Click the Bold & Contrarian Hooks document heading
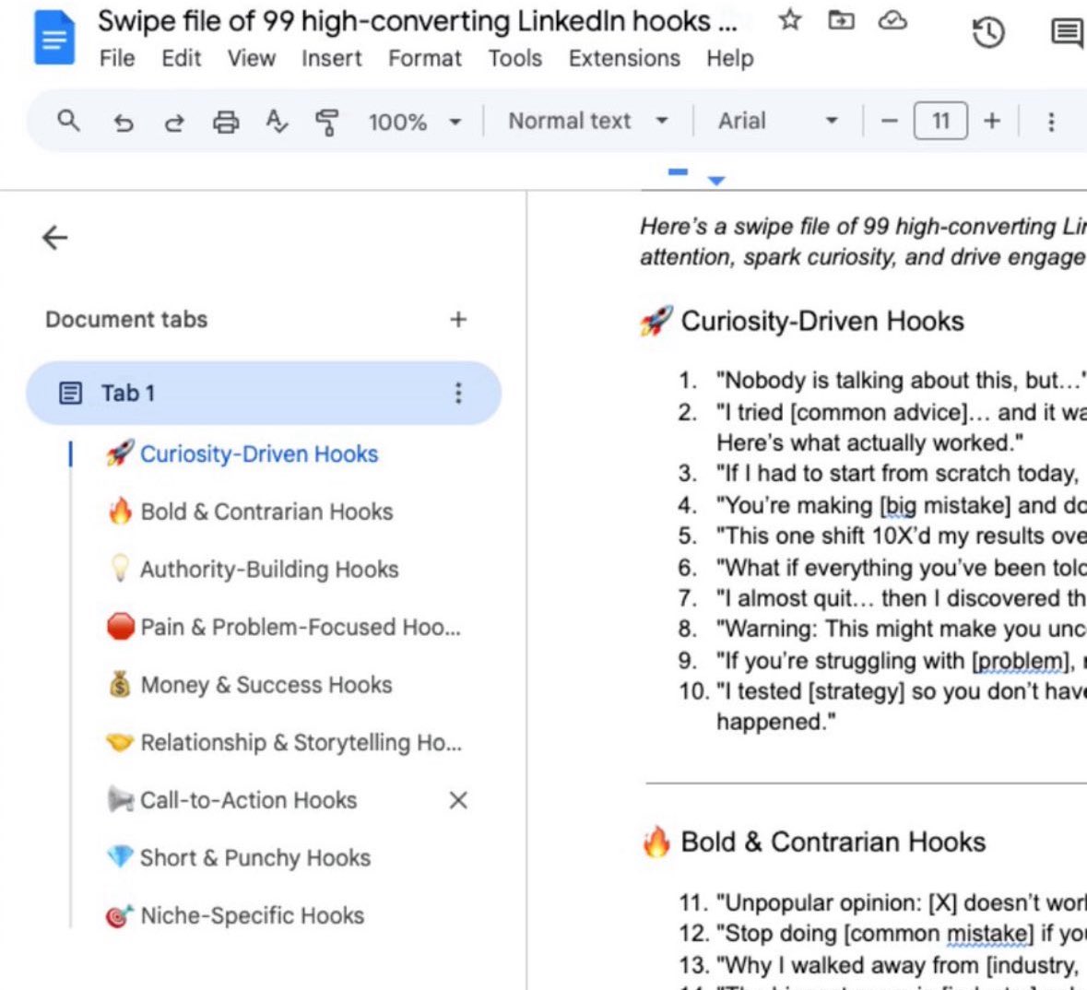This screenshot has height=990, width=1087. [833, 842]
